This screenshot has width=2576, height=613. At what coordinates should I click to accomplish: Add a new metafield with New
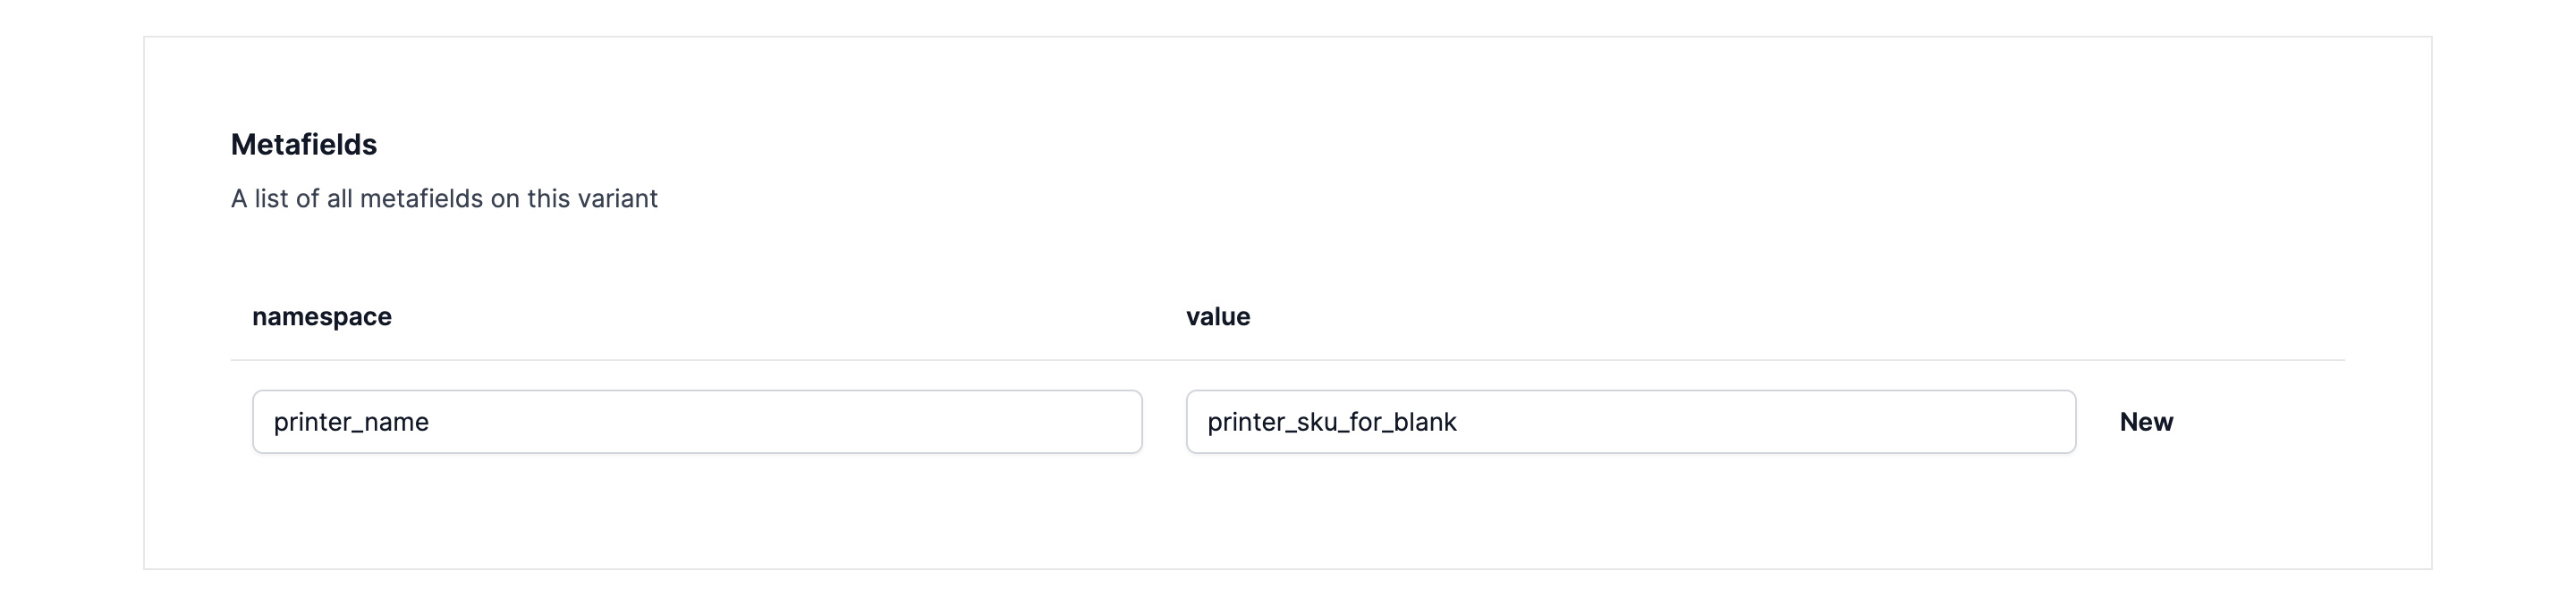[2146, 423]
